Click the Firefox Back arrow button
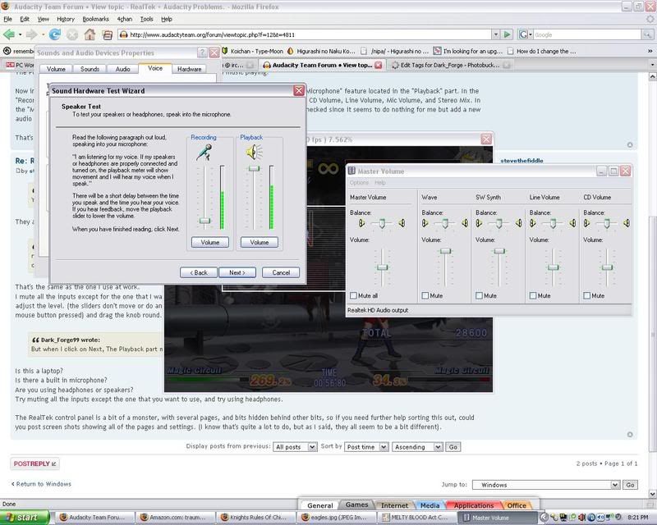Viewport: 657px width, 525px height. click(x=10, y=34)
